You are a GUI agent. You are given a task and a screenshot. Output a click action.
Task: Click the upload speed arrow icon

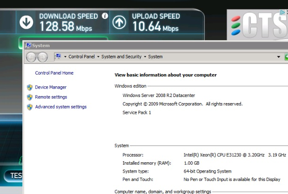point(120,22)
